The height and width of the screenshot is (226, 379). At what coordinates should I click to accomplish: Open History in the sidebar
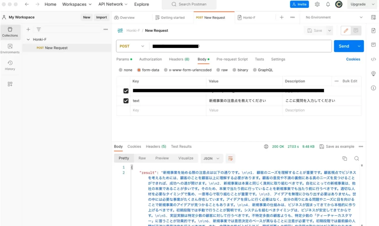point(10,65)
